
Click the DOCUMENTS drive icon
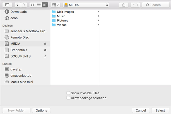(7, 56)
